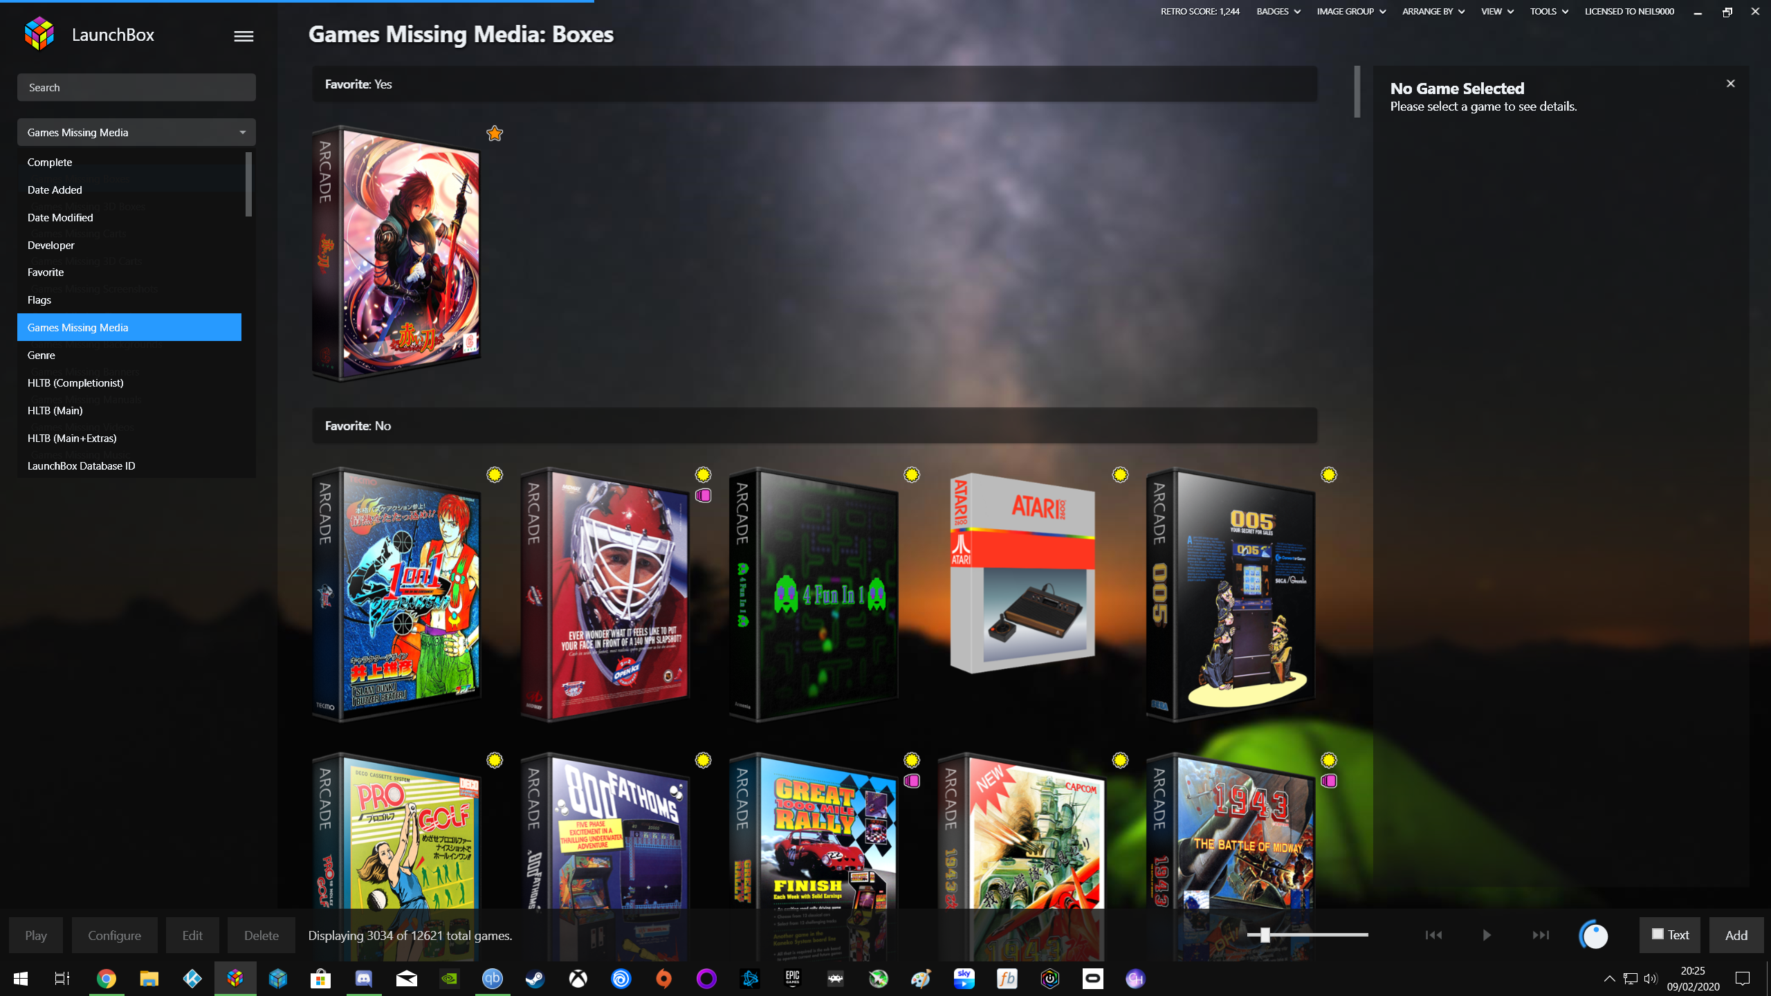Click the Favorite: Yes group header
1771x996 pixels.
[814, 84]
